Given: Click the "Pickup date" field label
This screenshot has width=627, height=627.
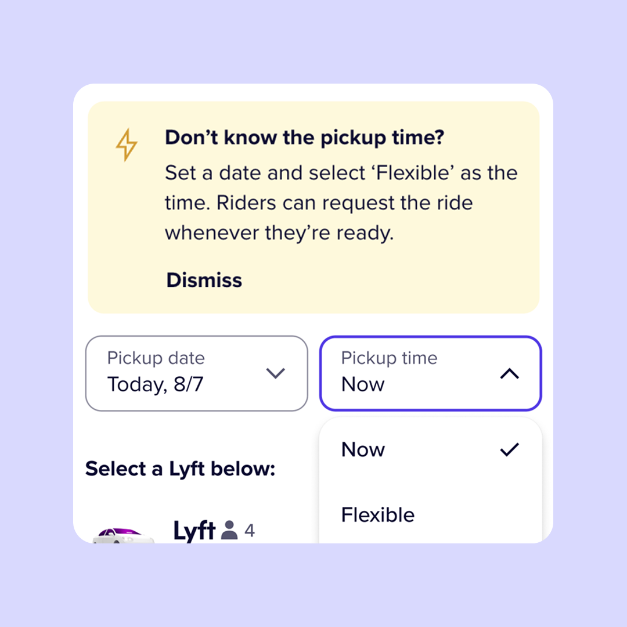Looking at the screenshot, I should 156,358.
